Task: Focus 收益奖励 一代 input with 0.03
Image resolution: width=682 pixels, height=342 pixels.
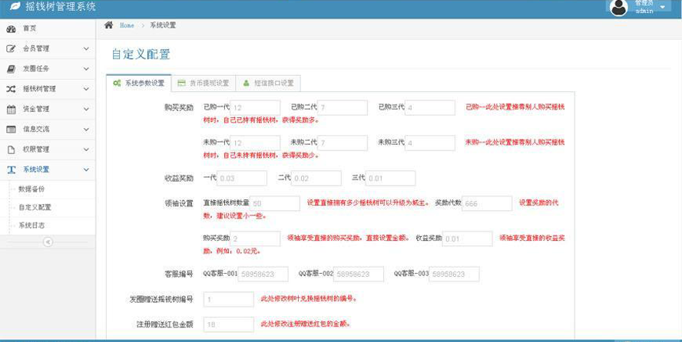Action: coord(242,179)
